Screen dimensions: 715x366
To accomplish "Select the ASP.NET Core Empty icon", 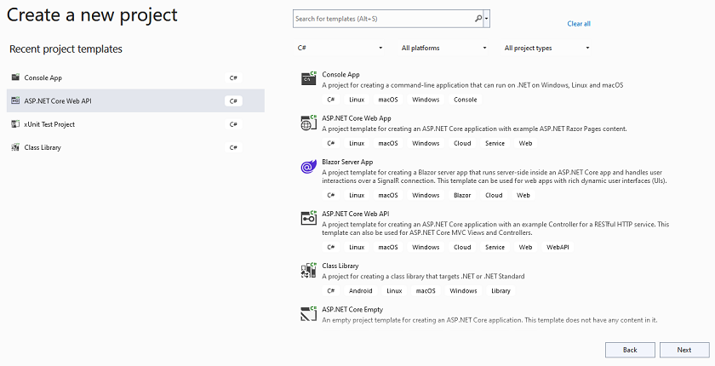I will click(x=309, y=313).
